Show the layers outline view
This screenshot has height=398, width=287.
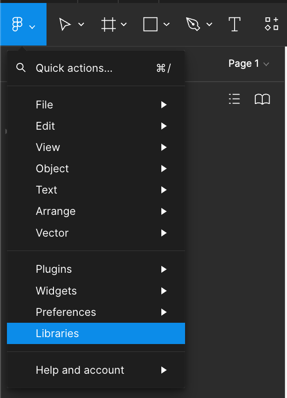click(x=234, y=99)
